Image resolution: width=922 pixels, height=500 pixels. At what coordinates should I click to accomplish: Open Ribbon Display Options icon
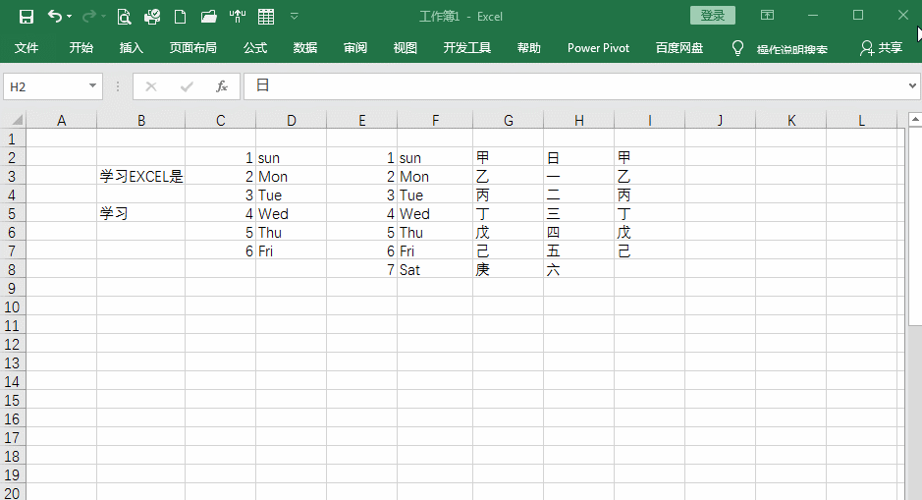click(x=768, y=16)
